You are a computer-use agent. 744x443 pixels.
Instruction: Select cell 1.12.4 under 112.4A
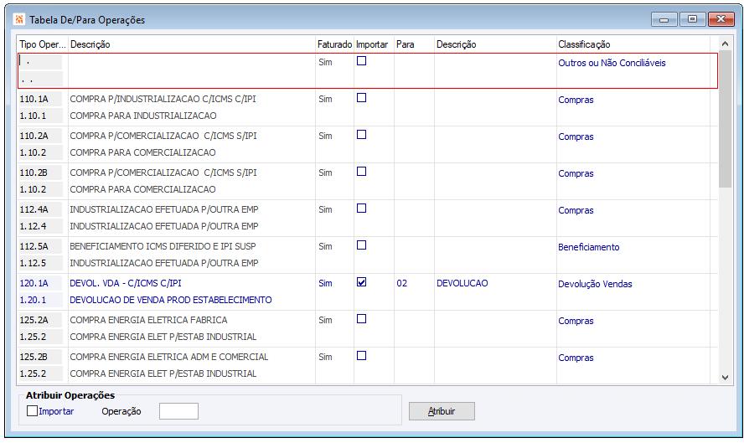tap(40, 226)
